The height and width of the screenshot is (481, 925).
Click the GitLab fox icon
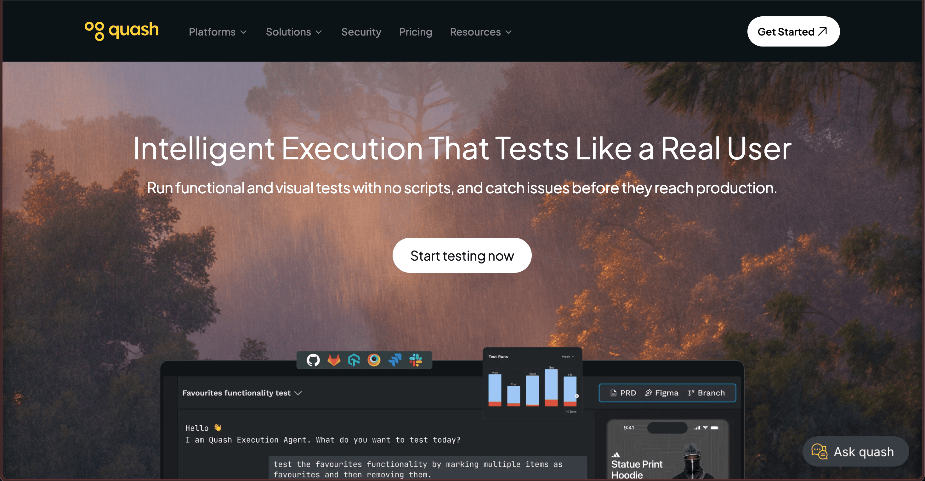[x=334, y=360]
